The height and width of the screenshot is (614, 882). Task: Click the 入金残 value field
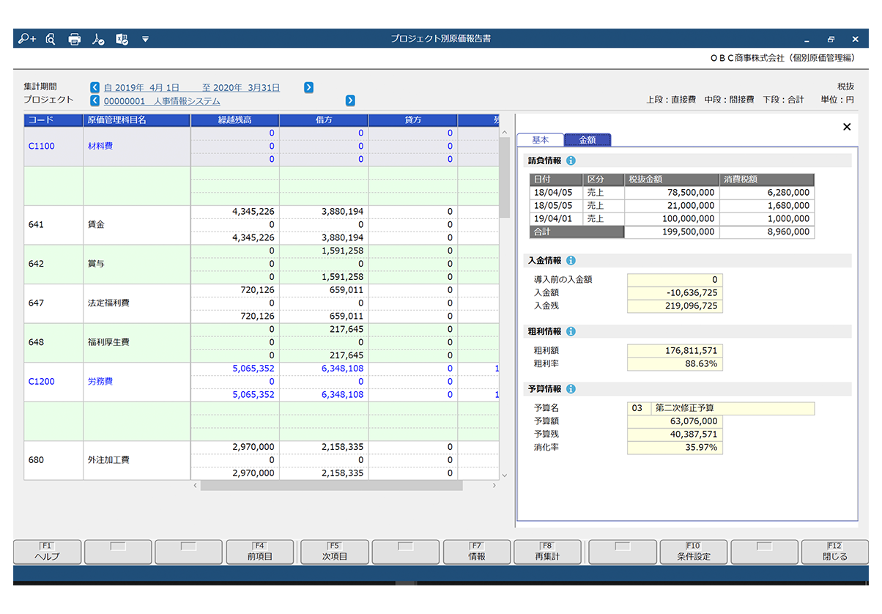coord(675,306)
